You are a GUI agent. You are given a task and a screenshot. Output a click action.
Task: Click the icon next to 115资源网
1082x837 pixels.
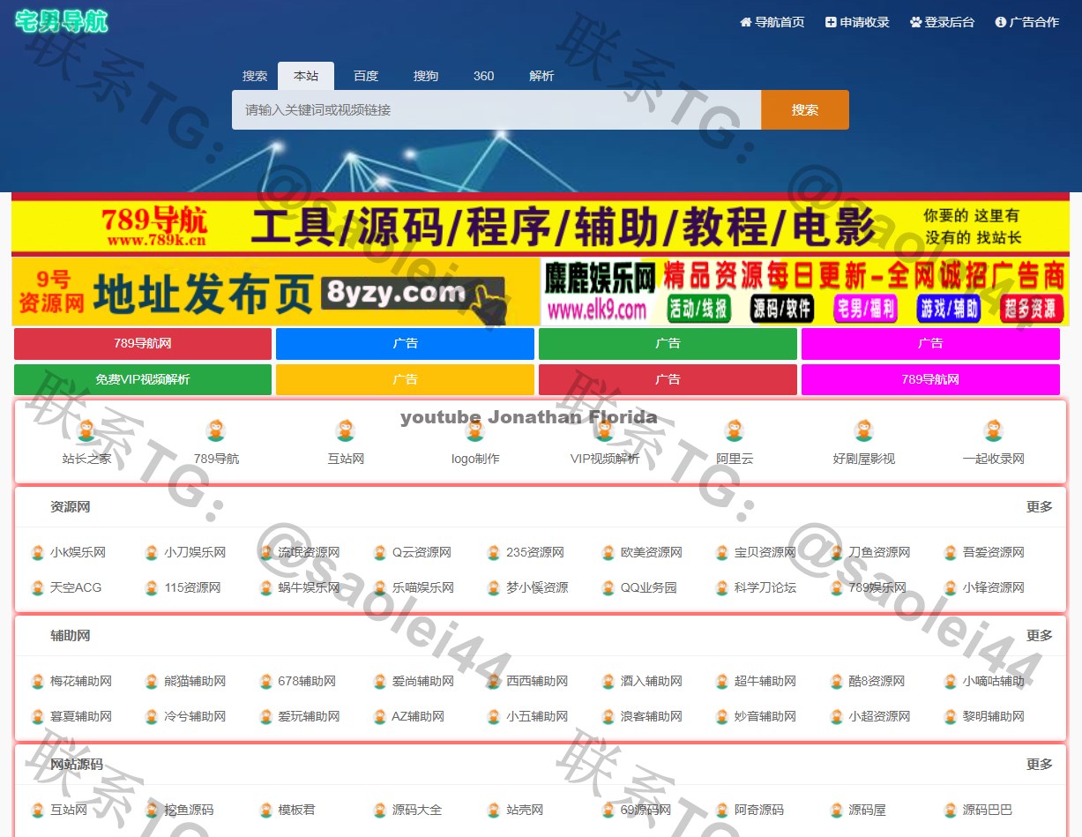tap(152, 588)
